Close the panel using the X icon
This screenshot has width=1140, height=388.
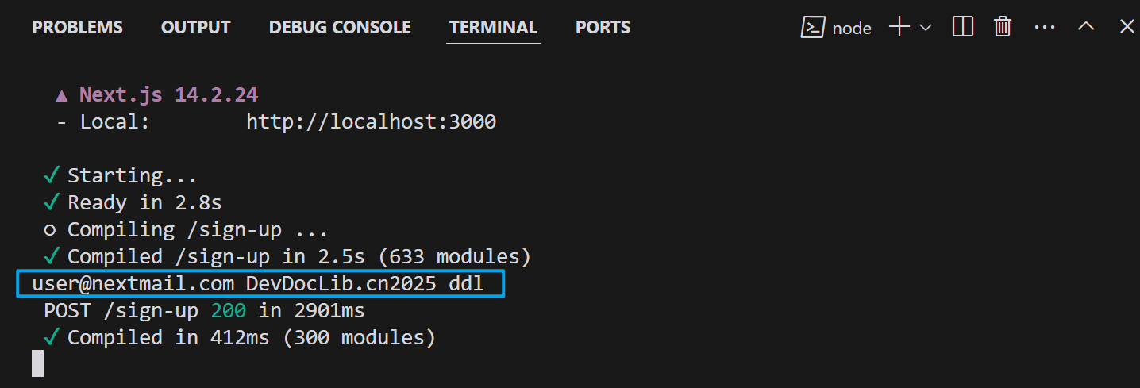pos(1127,26)
